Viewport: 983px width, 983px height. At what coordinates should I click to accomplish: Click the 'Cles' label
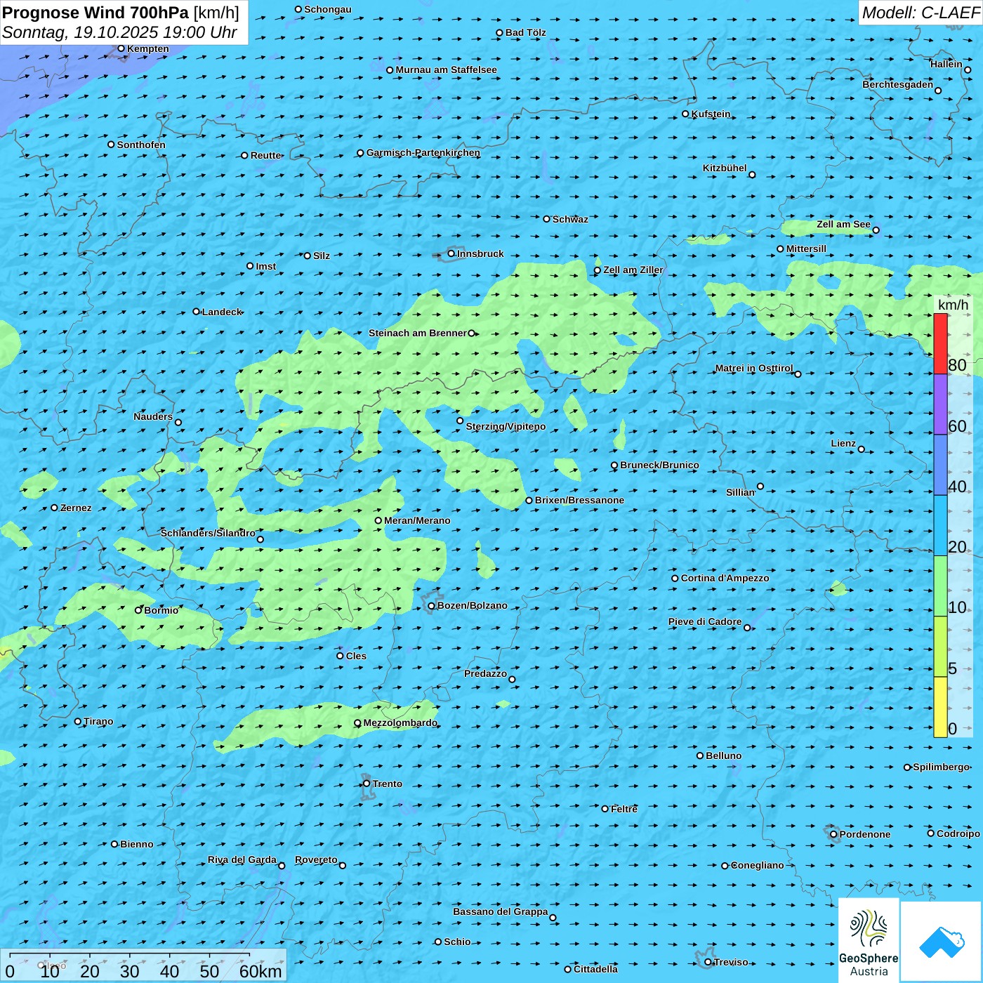356,656
